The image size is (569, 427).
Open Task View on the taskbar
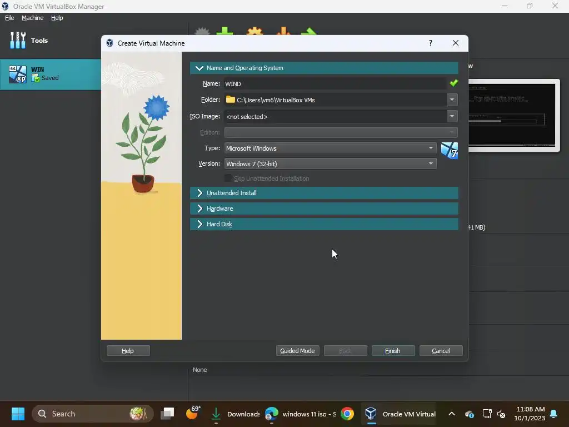[167, 414]
